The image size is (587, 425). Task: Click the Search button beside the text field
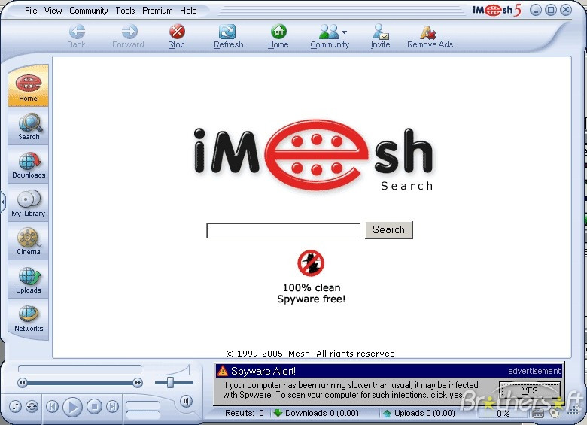click(x=389, y=229)
